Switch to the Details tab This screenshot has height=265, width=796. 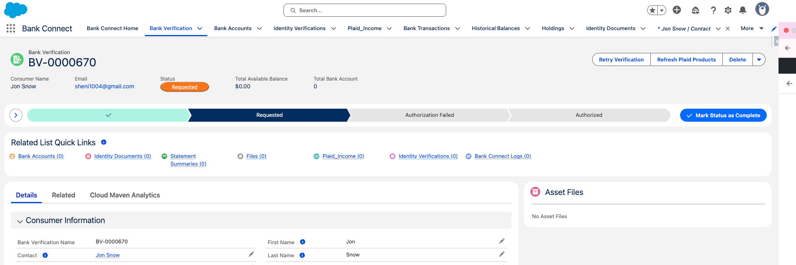(x=26, y=195)
